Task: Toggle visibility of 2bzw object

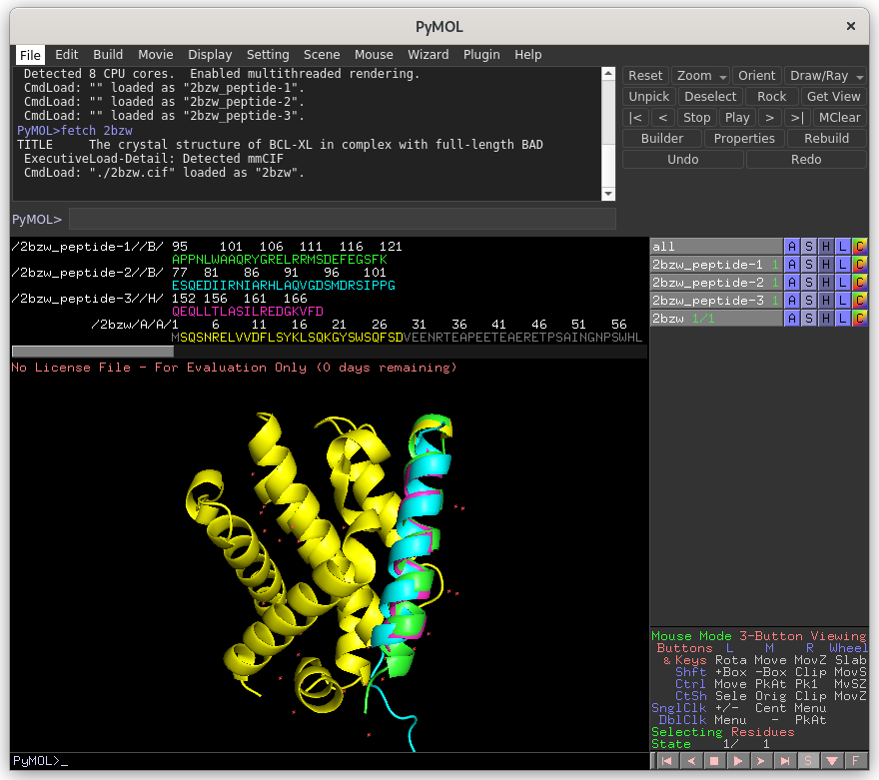Action: tap(716, 318)
